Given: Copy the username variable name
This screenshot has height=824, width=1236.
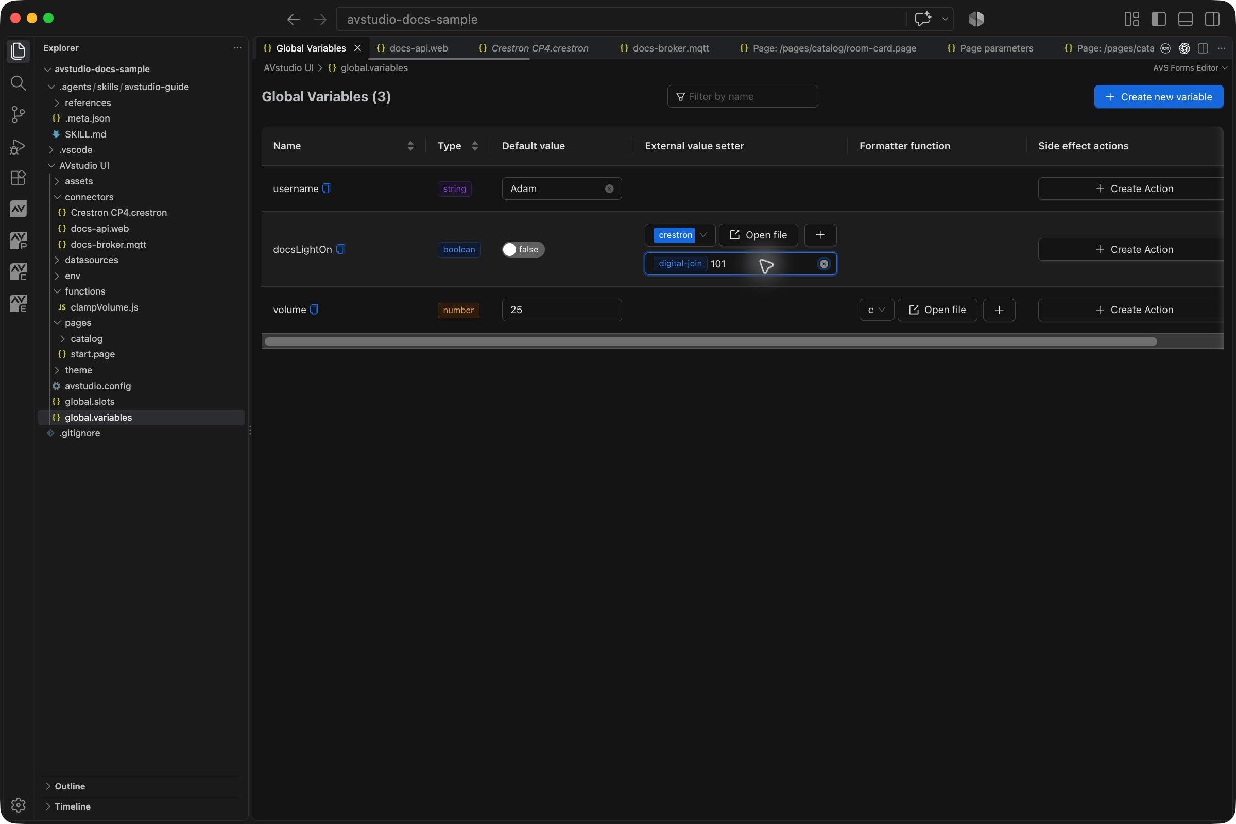Looking at the screenshot, I should coord(327,188).
